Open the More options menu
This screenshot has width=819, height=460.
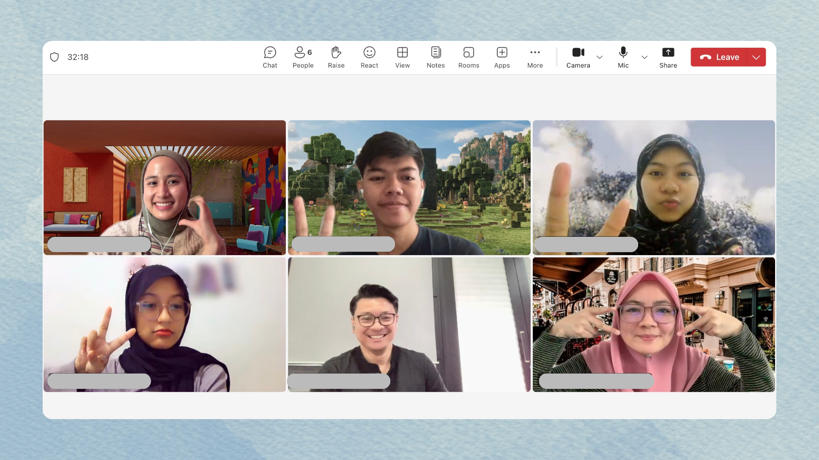(535, 57)
